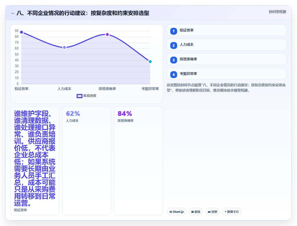Click the 84% value card
This screenshot has height=226, width=297.
(x=138, y=161)
